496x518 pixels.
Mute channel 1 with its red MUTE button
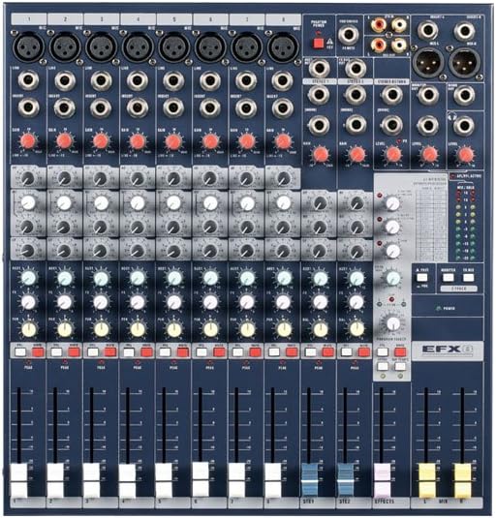(38, 352)
